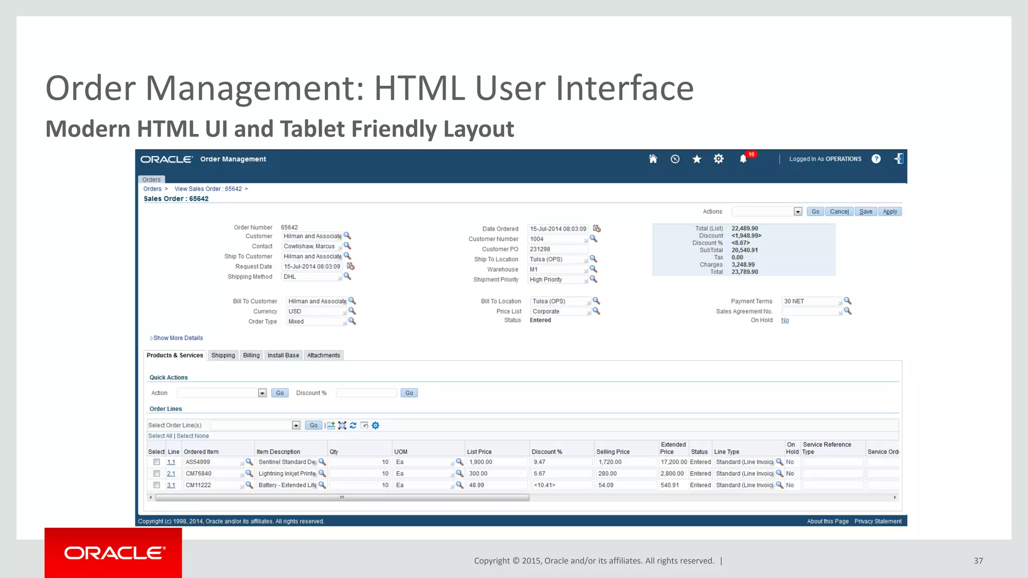Click the Cancel button
This screenshot has width=1028, height=578.
[x=839, y=212]
